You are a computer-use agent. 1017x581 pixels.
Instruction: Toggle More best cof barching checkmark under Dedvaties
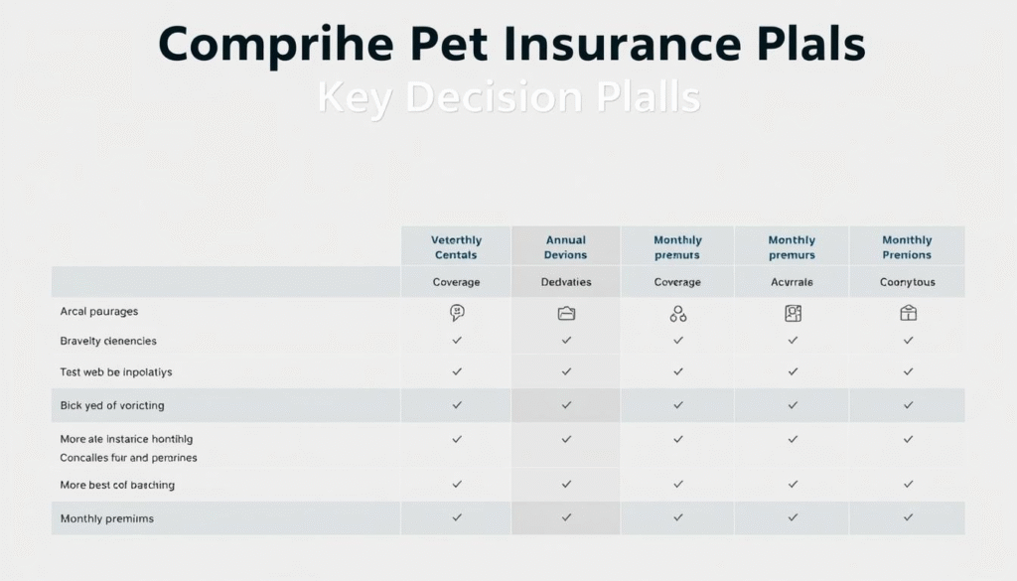pyautogui.click(x=566, y=485)
